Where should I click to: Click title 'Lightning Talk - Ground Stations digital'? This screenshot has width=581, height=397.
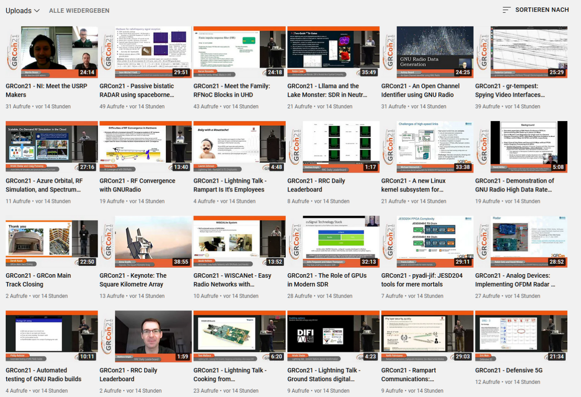point(324,375)
